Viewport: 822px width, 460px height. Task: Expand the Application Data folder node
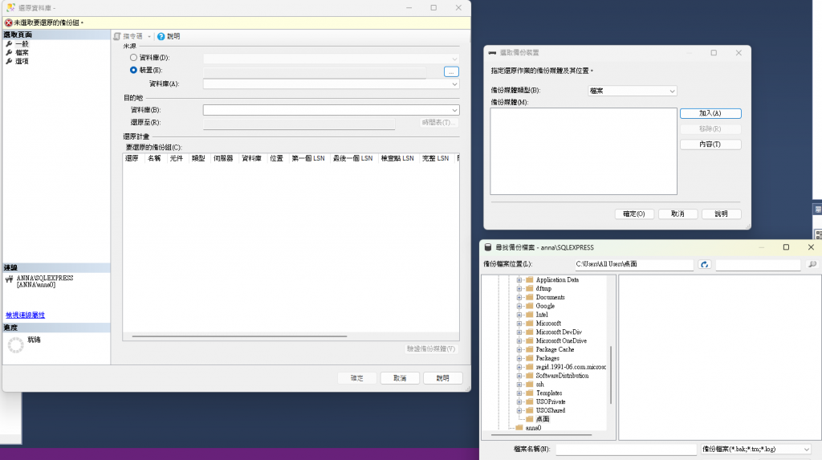click(x=519, y=279)
